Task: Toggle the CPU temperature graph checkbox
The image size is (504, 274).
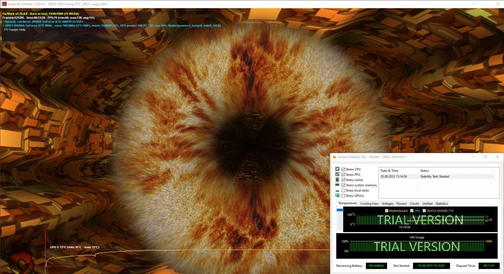Action: pos(412,211)
